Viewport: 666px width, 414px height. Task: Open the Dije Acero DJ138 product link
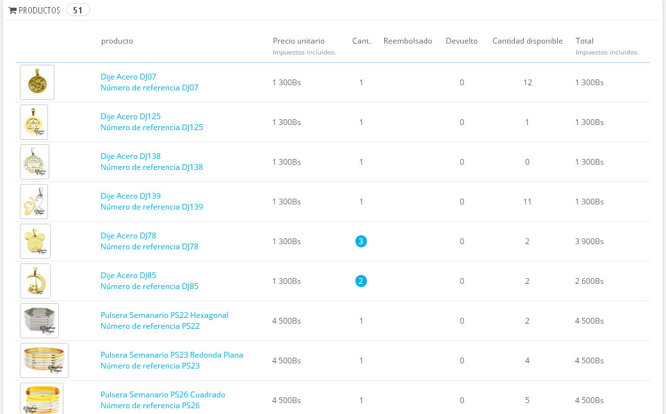click(x=131, y=156)
